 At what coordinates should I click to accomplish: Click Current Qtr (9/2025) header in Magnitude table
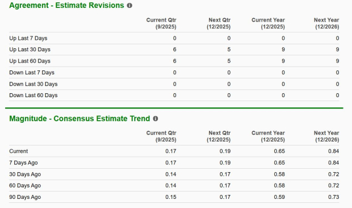pyautogui.click(x=161, y=136)
